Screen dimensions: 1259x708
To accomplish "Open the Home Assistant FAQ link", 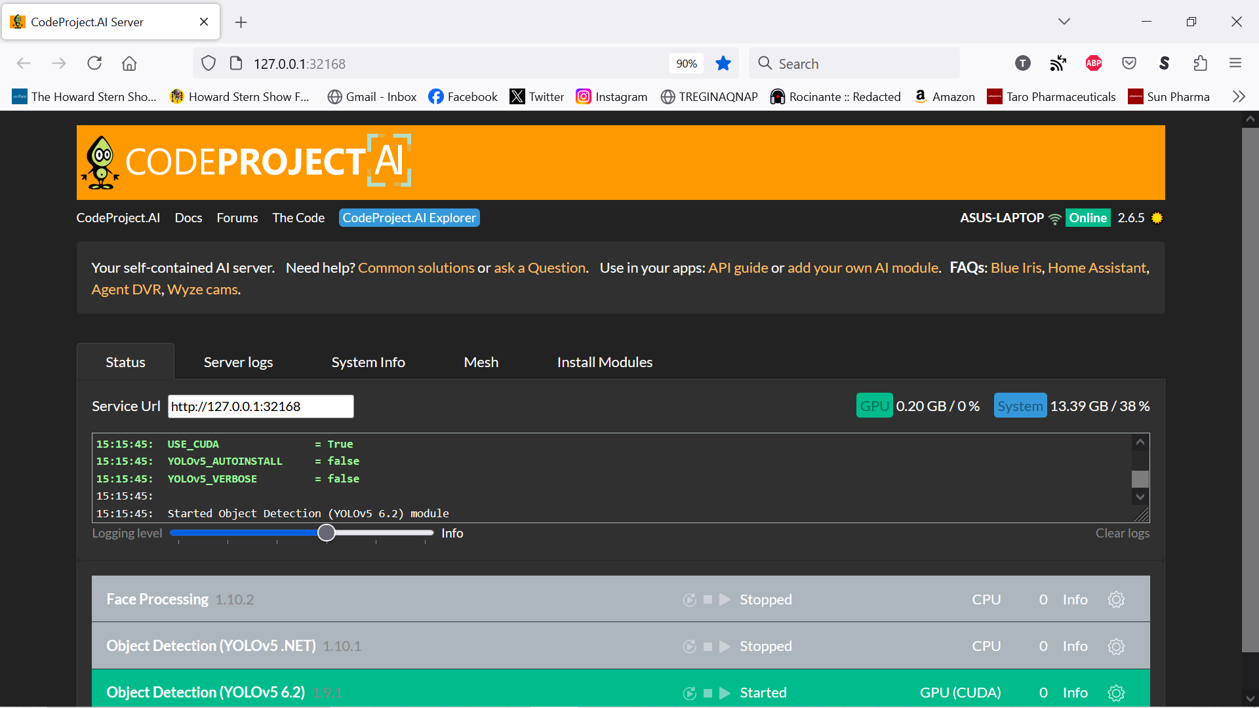I will (x=1097, y=267).
